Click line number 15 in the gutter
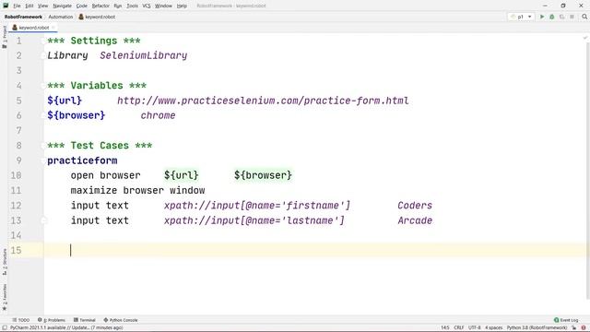The width and height of the screenshot is (590, 332). [16, 250]
